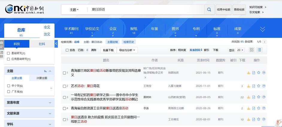Check the 基础研究(1) checkbox
Image resolution: width=282 pixels, height=127 pixels.
[x=9, y=53]
